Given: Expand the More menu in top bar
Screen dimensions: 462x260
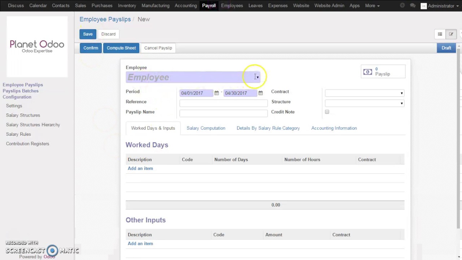Looking at the screenshot, I should coord(372,6).
